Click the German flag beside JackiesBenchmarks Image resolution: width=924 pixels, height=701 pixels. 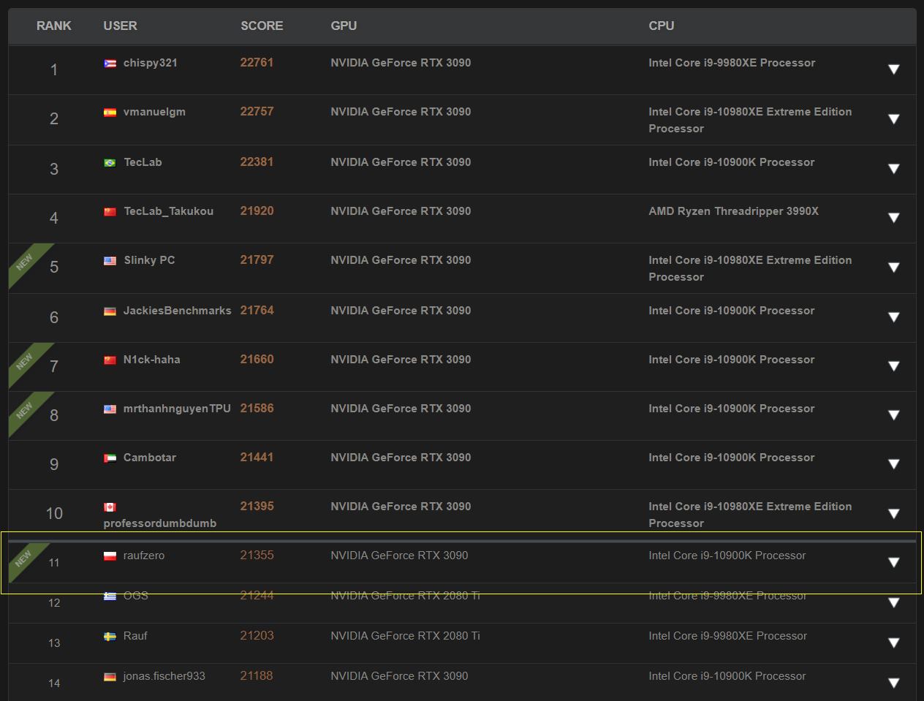tap(110, 311)
